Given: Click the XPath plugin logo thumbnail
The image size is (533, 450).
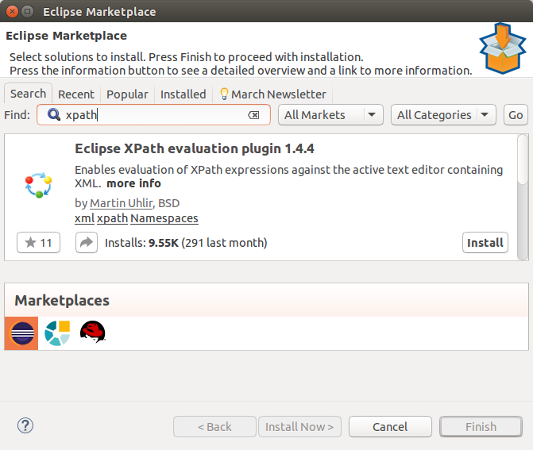Looking at the screenshot, I should pos(38,185).
